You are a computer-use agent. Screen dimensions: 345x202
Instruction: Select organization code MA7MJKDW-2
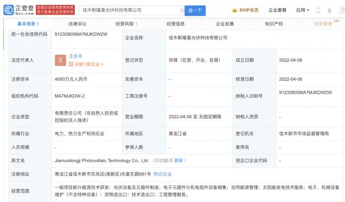coord(69,96)
